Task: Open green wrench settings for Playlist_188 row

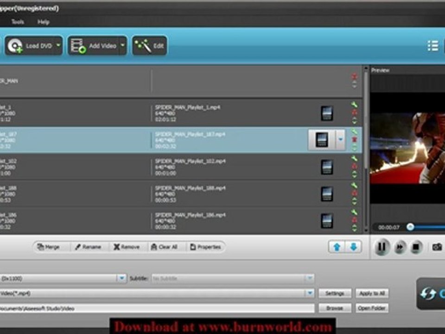Action: [354, 186]
